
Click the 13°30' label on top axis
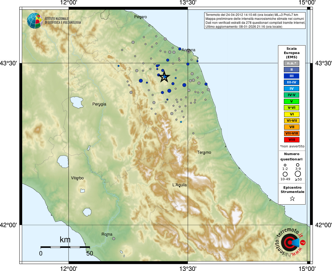(188, 3)
